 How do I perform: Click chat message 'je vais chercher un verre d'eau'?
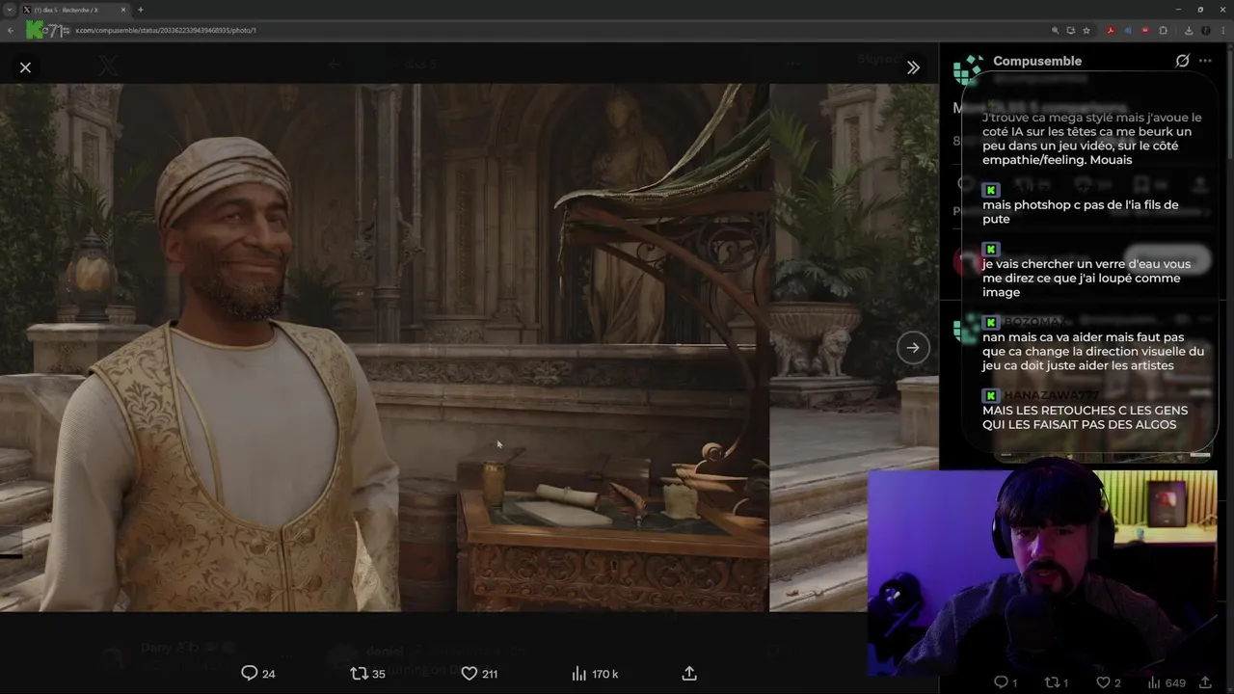(x=1086, y=278)
